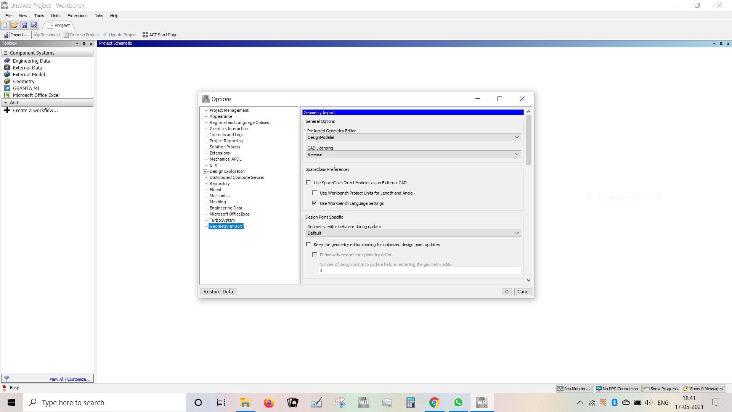
Task: Check Keep the geometry editor running option
Action: tap(308, 245)
